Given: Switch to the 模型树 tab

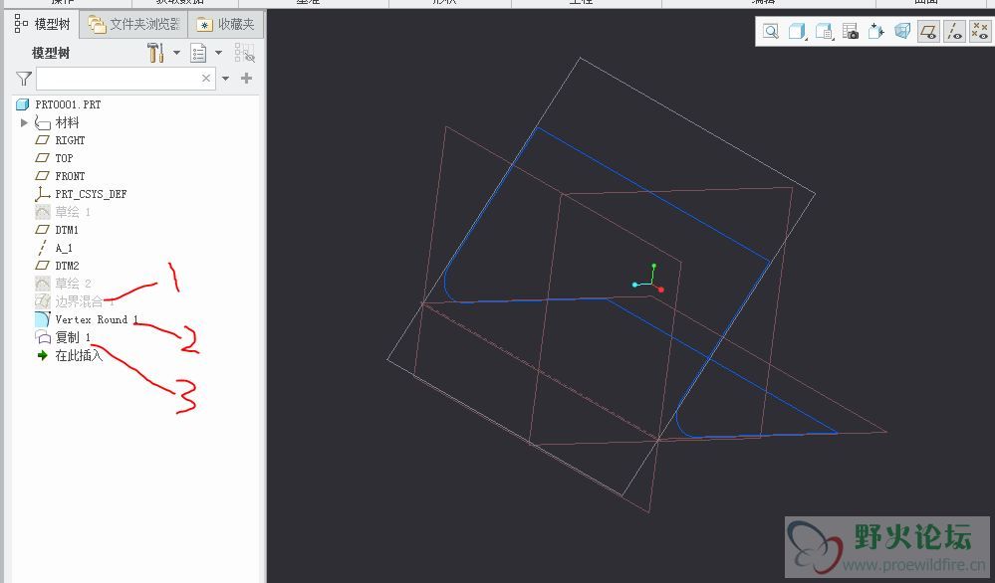Looking at the screenshot, I should click(x=43, y=25).
